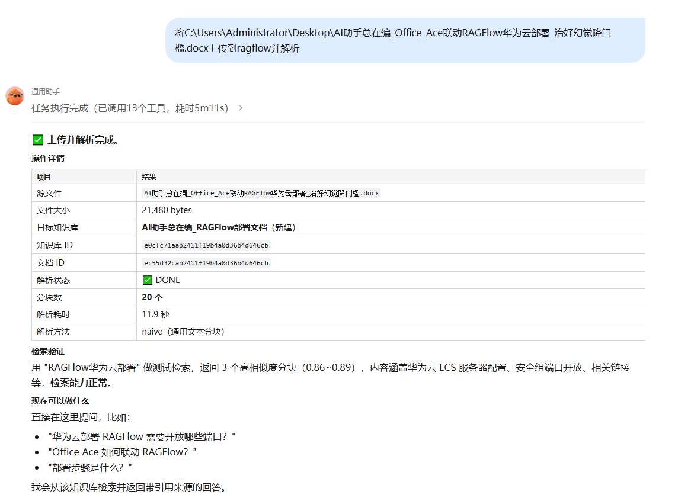This screenshot has width=694, height=501.
Task: Click the 解析状态 row label
Action: coord(53,280)
